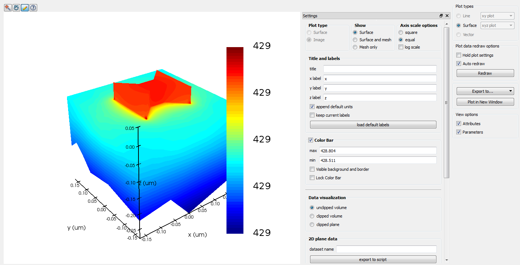
Task: Uncheck the Parameters view option
Action: click(458, 132)
